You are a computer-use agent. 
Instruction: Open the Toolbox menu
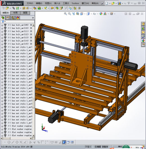(75, 3)
